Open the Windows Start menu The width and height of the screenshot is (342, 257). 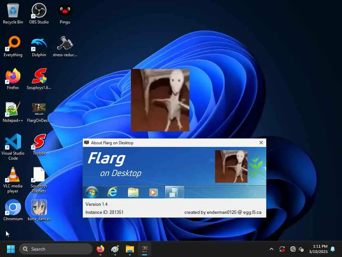[x=11, y=249]
